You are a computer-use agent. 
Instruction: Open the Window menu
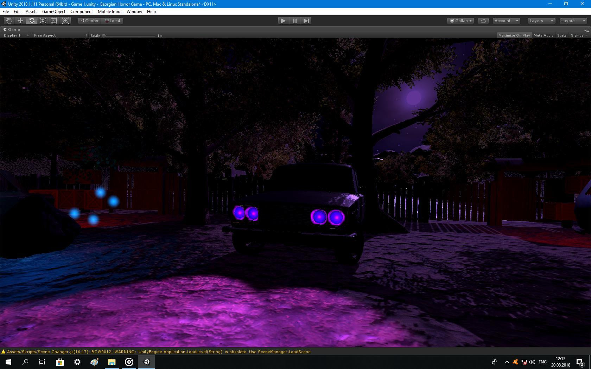[x=134, y=12]
